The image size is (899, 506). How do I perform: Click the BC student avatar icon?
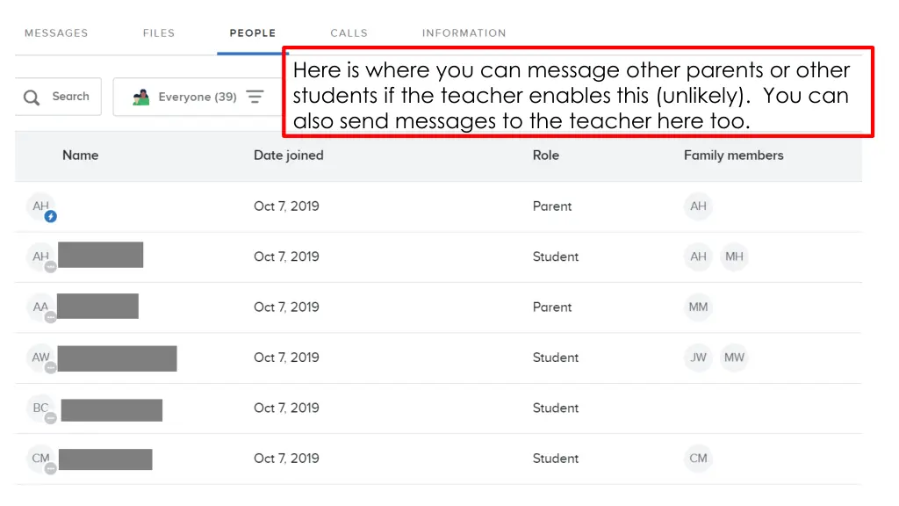click(40, 408)
